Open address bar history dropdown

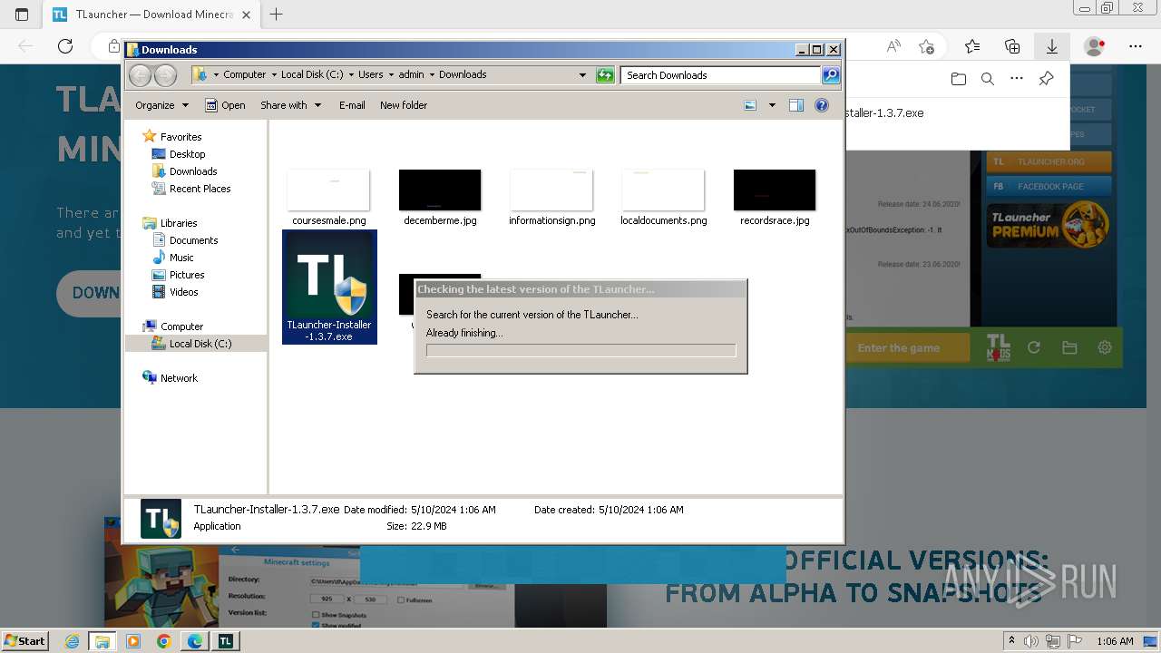582,75
